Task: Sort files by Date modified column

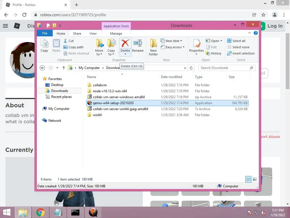Action: (x=171, y=77)
